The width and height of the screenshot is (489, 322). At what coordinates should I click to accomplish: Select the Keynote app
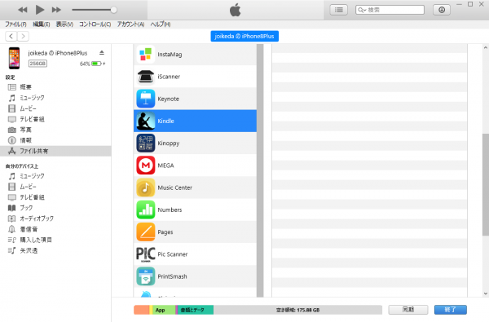coord(196,99)
